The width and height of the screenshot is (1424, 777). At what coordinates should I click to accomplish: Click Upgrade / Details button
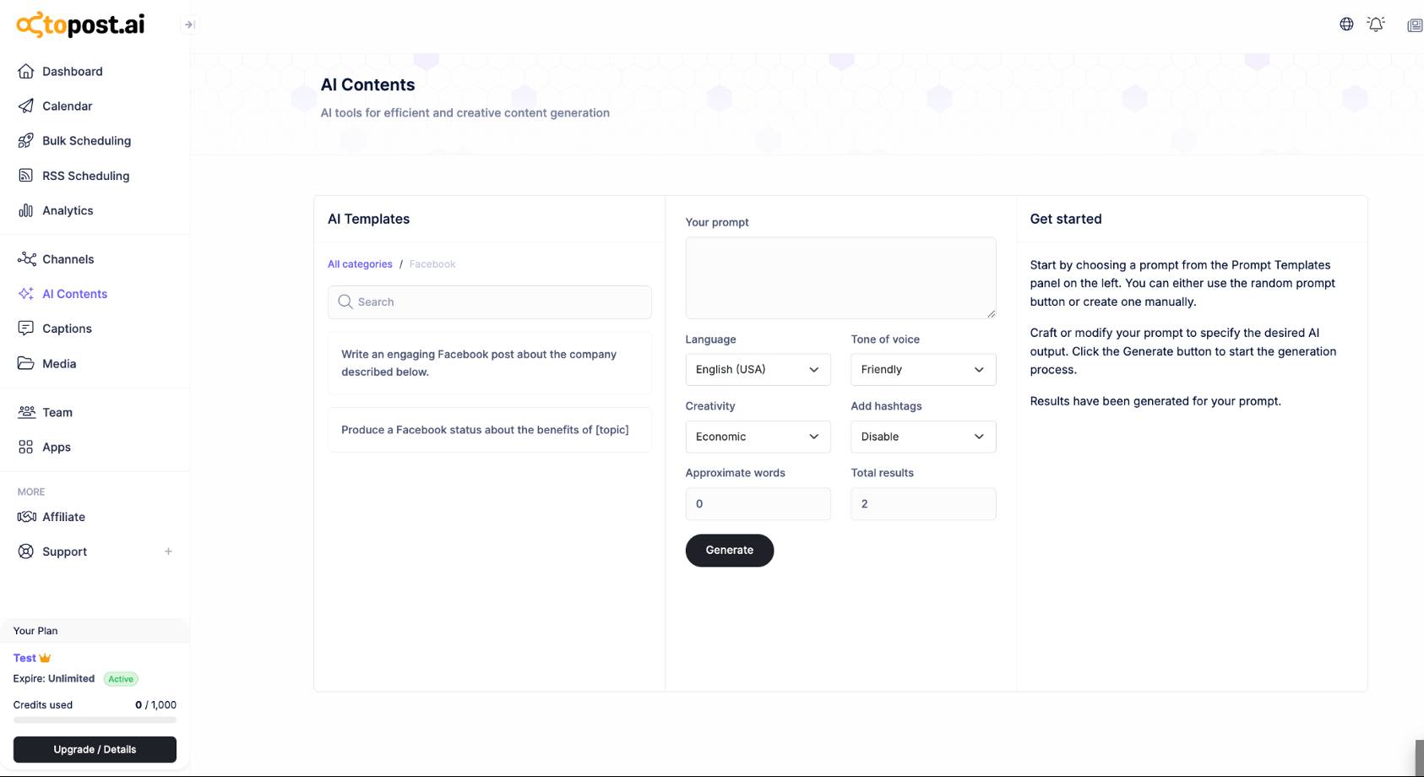point(95,749)
